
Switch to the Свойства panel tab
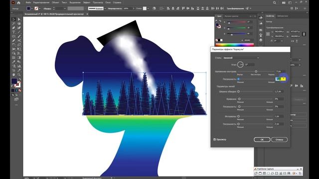[270, 16]
